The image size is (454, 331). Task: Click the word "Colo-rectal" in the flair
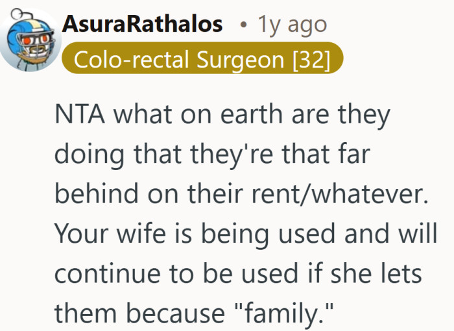click(x=134, y=59)
